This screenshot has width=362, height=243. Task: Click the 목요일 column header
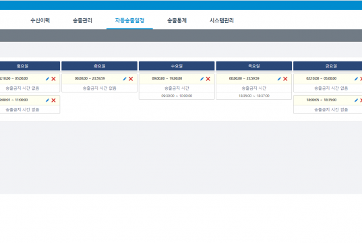point(254,66)
